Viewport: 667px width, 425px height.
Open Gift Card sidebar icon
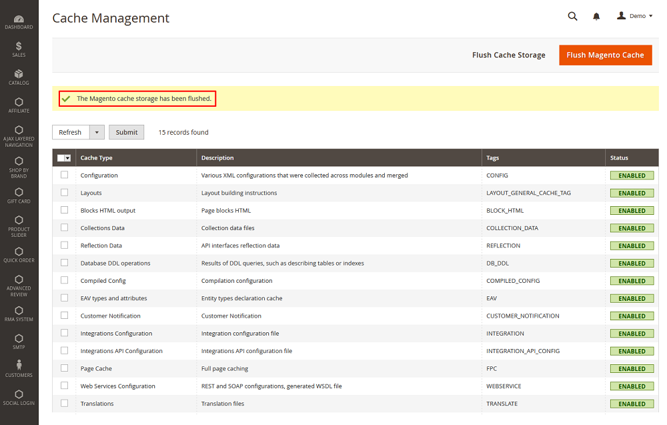tap(19, 195)
